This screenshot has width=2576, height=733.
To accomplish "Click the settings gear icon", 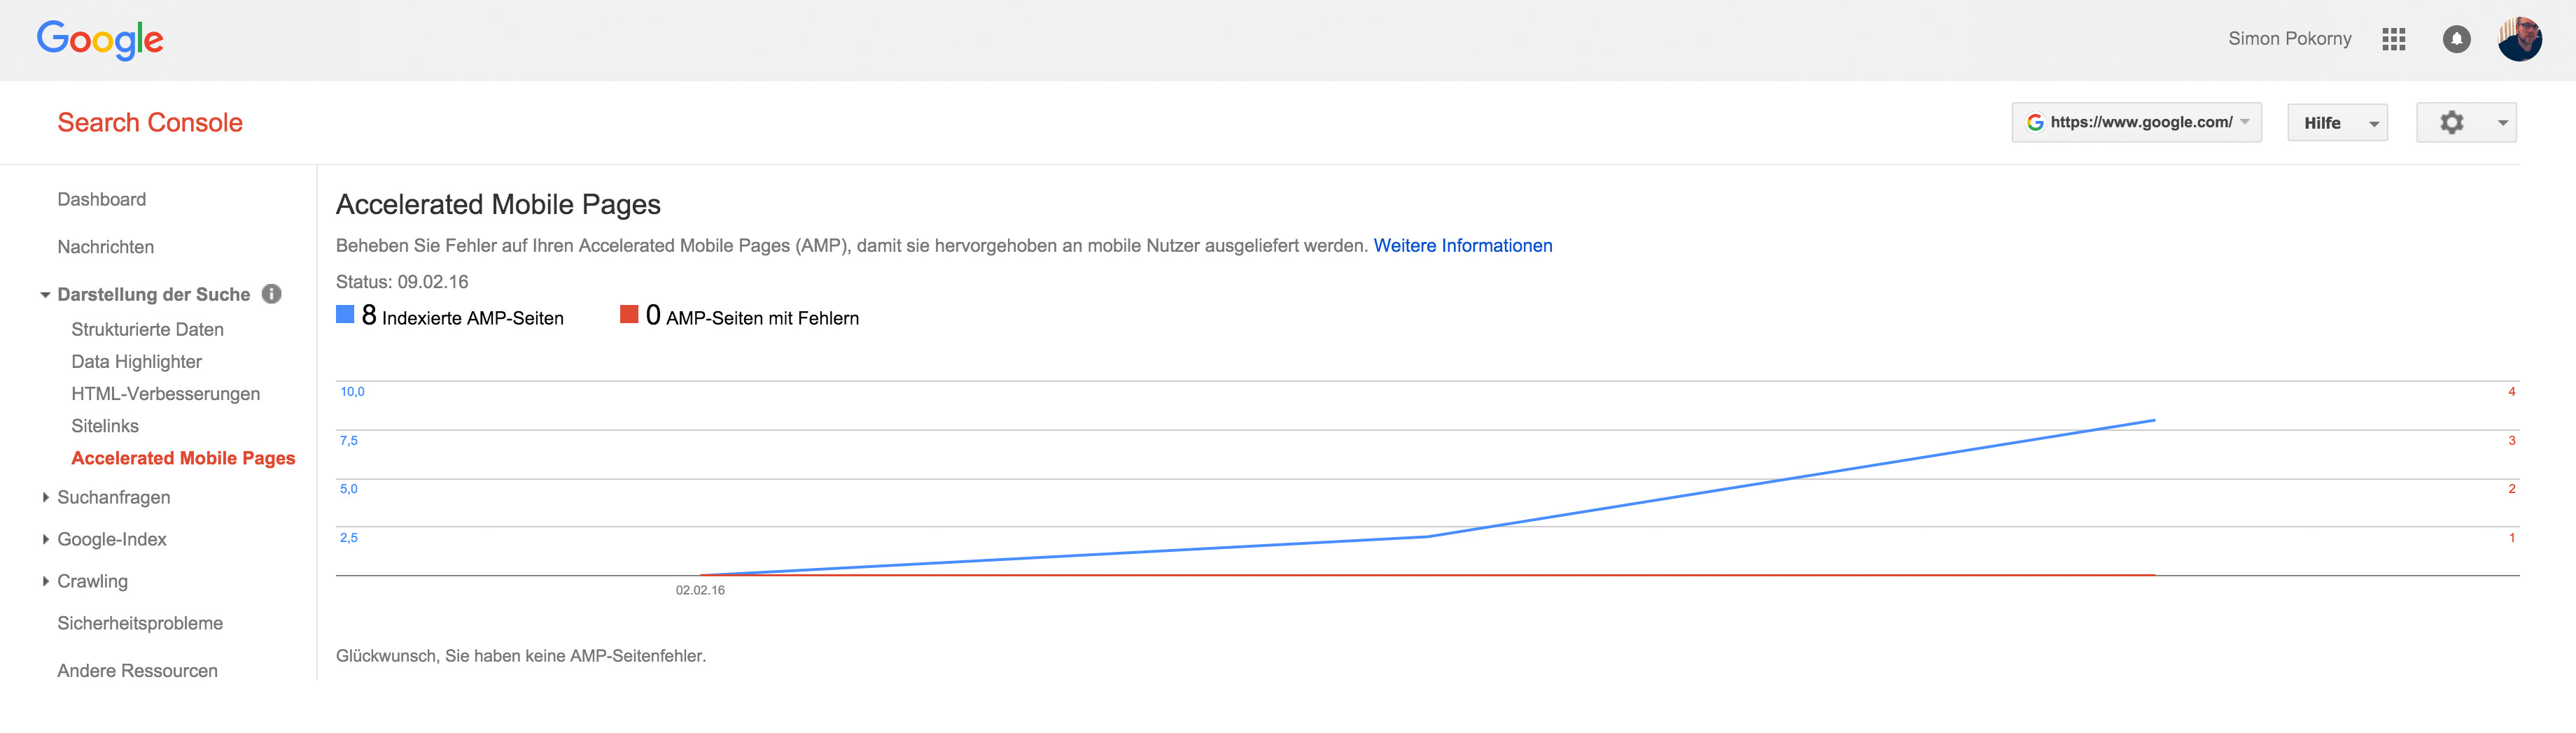I will 2451,123.
